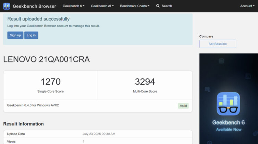Go to Geekbench Browser home title

34,6
